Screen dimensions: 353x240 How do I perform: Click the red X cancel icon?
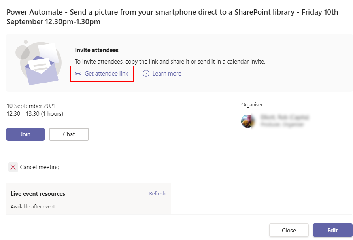click(13, 167)
